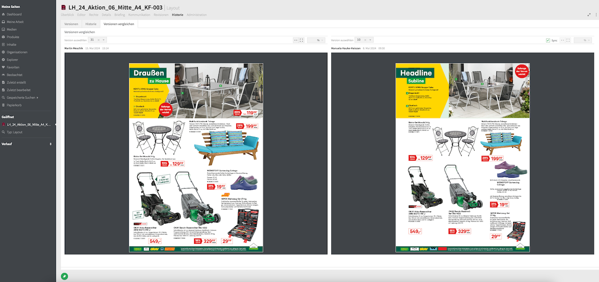Switch to the Historie sub-tab
This screenshot has height=282, width=599.
tap(91, 24)
